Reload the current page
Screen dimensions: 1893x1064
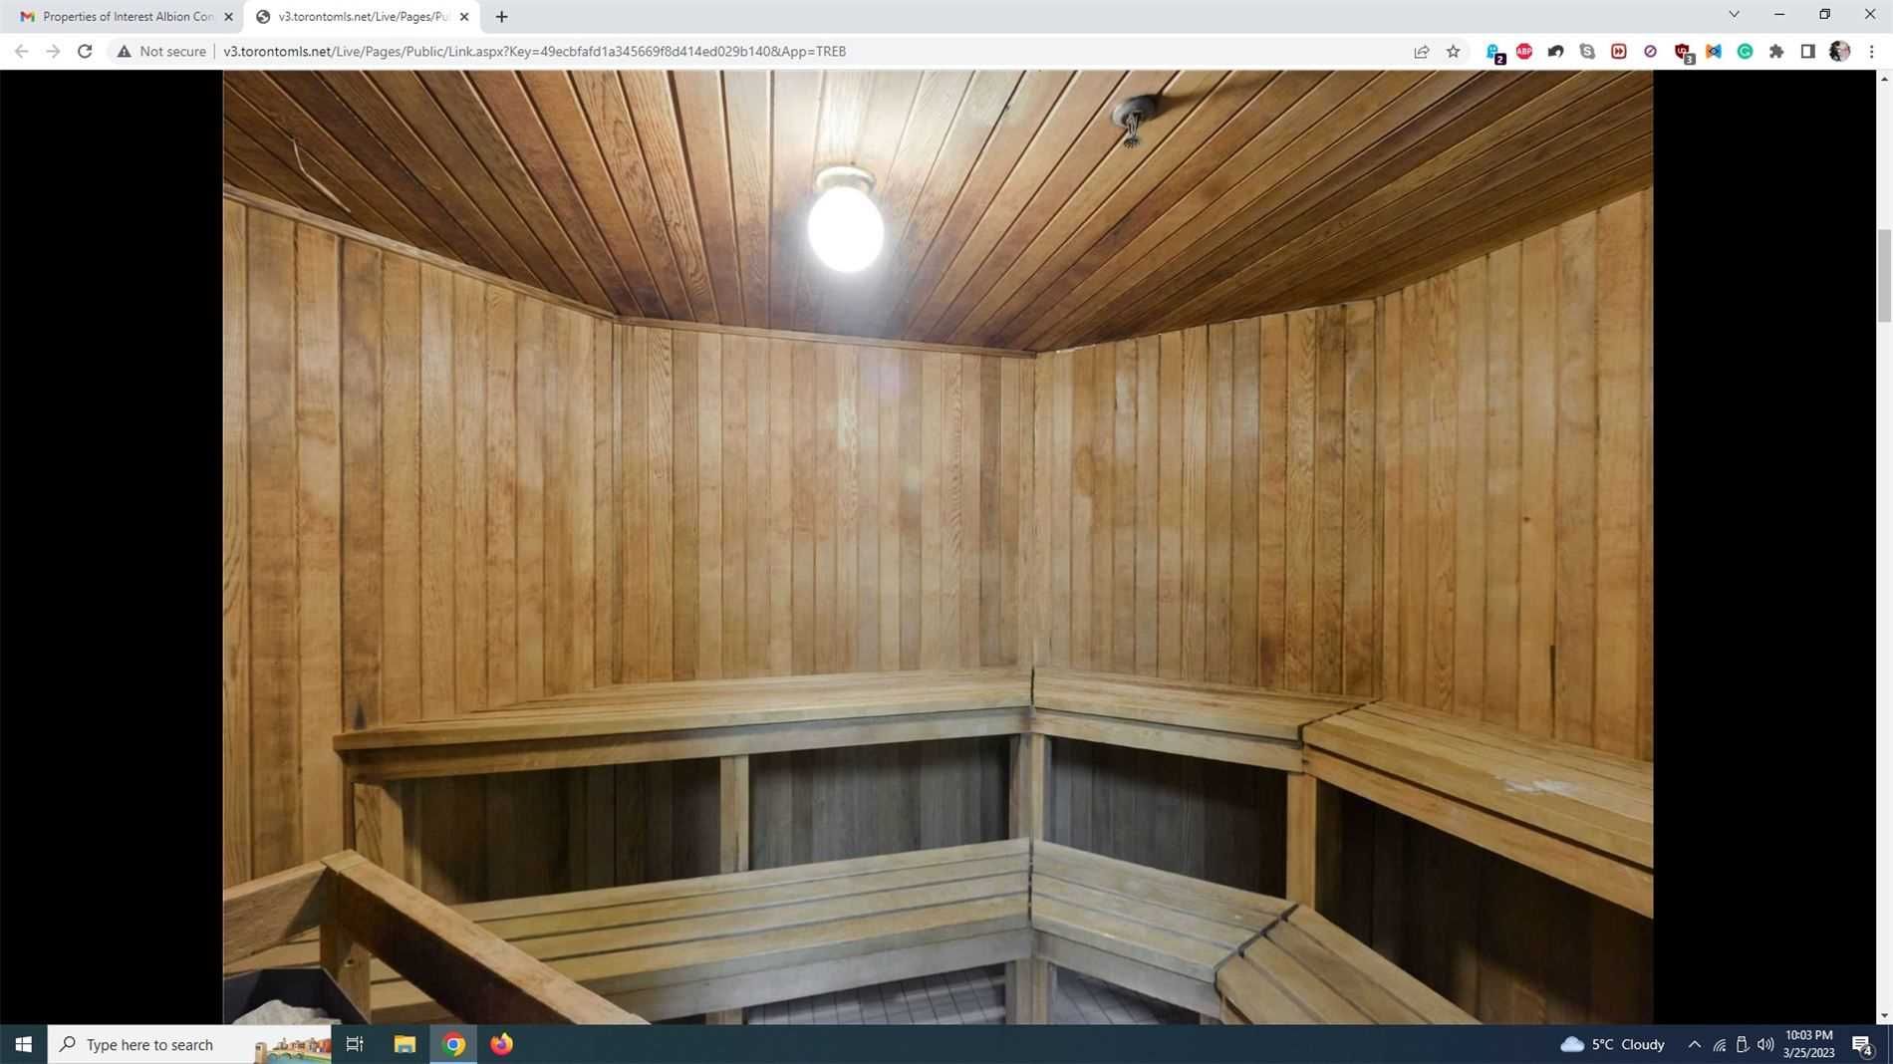point(85,51)
